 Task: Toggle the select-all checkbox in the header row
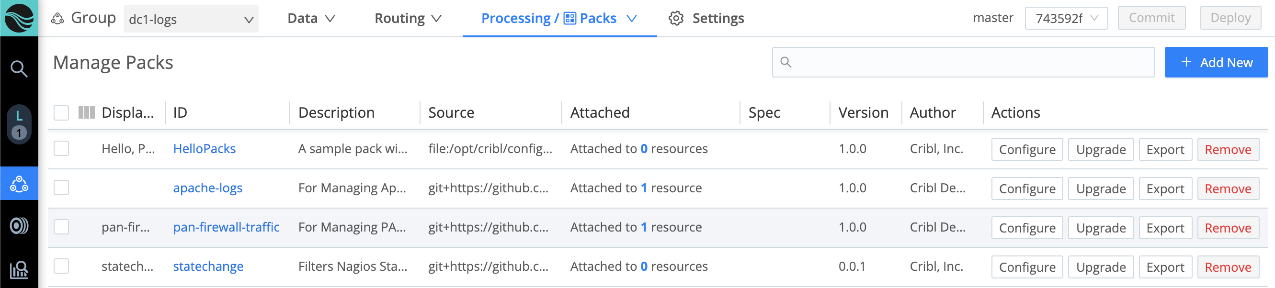61,112
